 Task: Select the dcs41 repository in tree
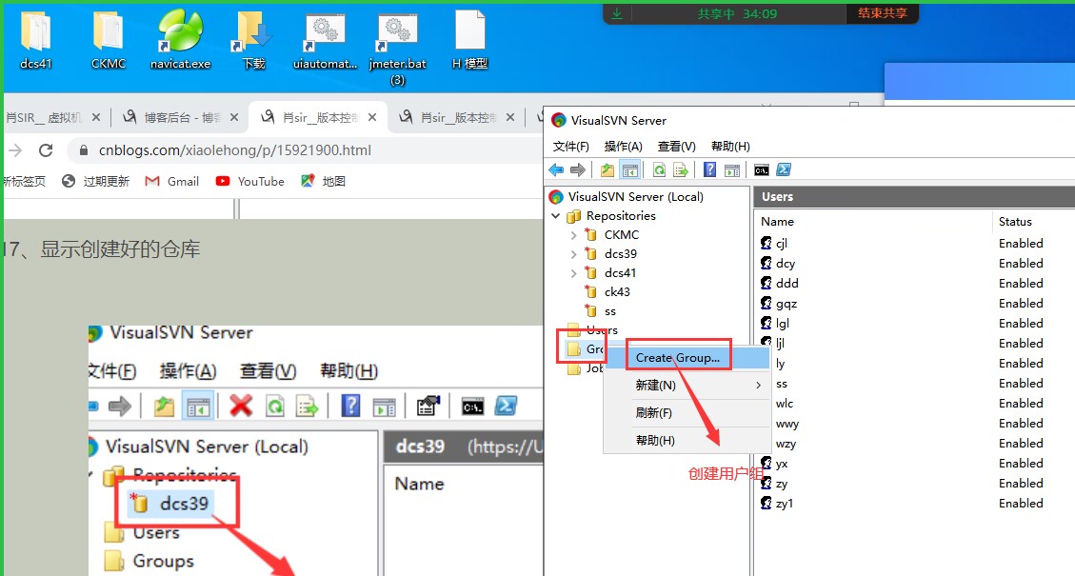pos(620,273)
